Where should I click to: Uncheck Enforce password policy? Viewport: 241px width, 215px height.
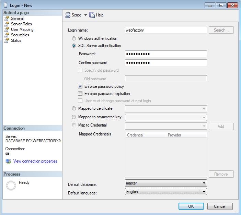(80, 86)
